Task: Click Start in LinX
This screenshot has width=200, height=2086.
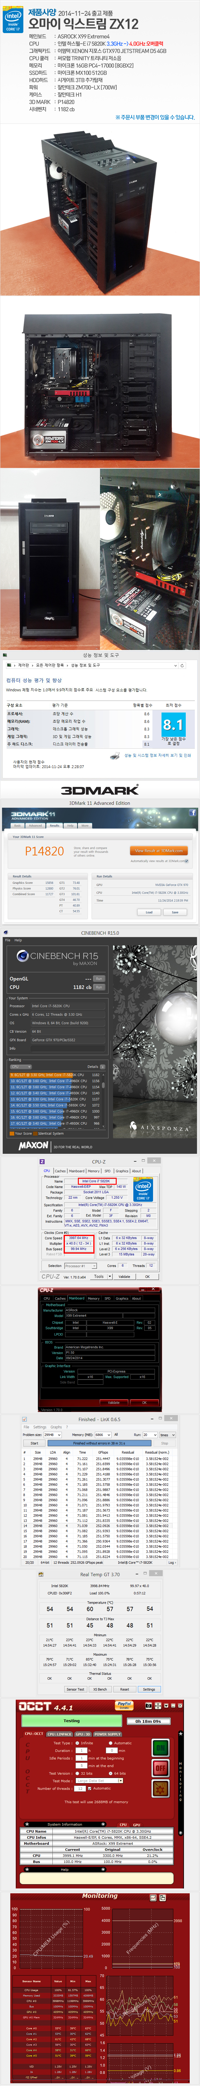Action: 34,1442
